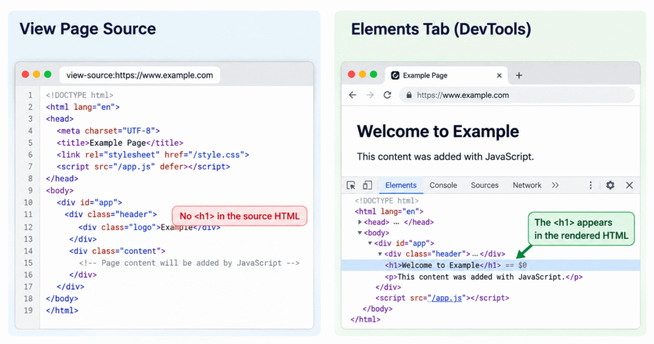Click the <body> tag on source line 9
This screenshot has width=654, height=344.
pos(59,190)
